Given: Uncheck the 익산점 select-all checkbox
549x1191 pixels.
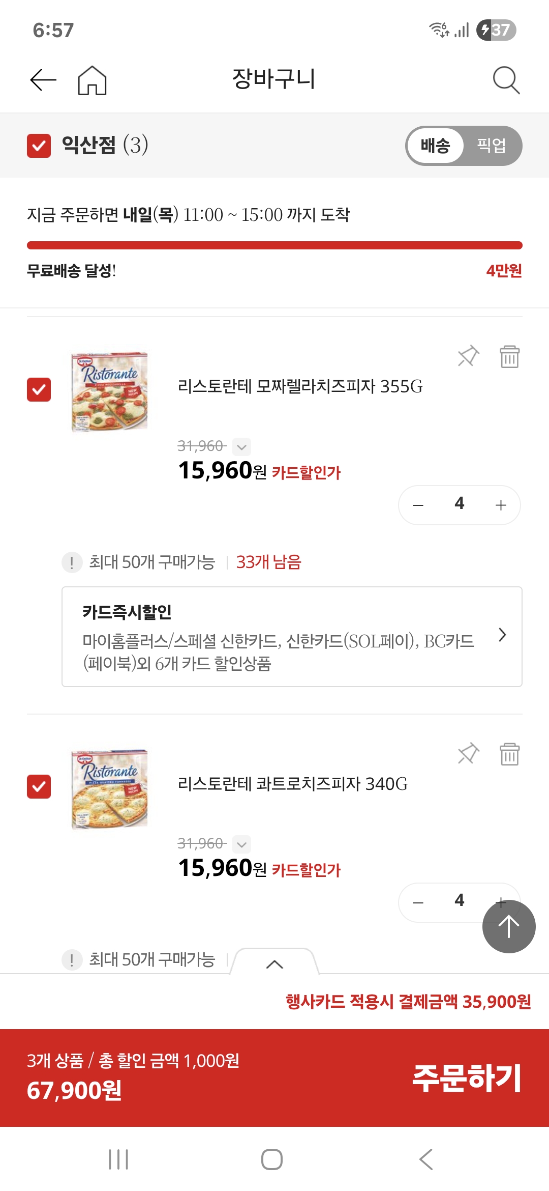Looking at the screenshot, I should tap(39, 146).
